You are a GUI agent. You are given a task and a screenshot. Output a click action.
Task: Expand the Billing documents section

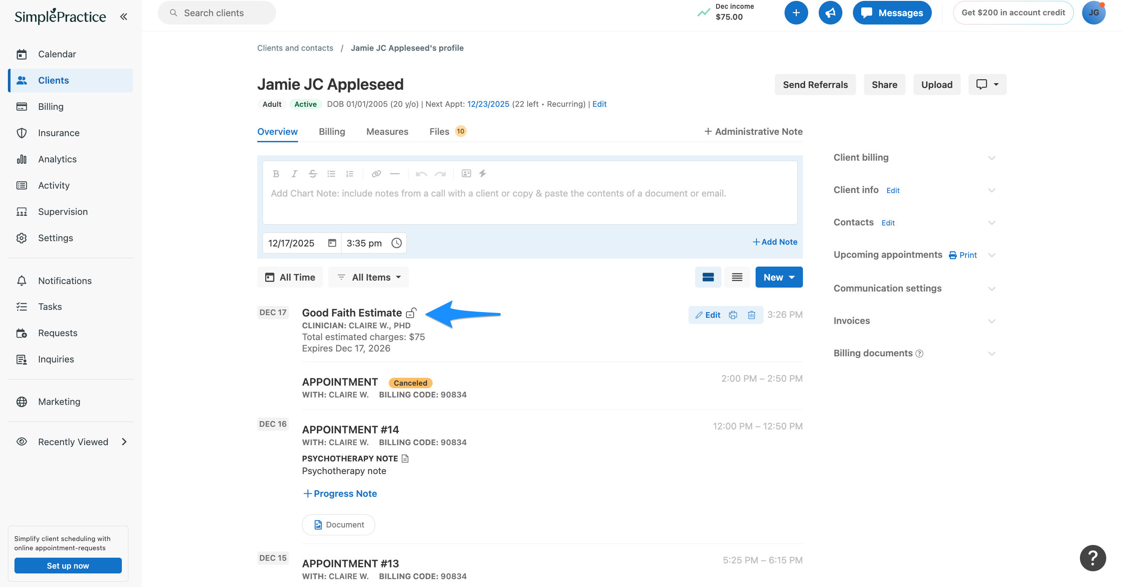point(991,353)
